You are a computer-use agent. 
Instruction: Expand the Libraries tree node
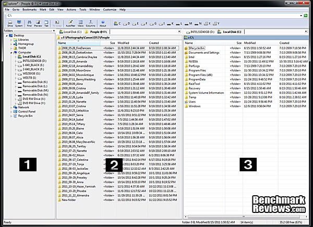click(x=11, y=40)
